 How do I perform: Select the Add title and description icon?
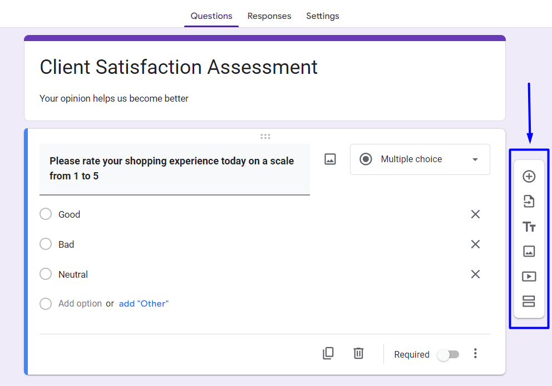(x=529, y=226)
